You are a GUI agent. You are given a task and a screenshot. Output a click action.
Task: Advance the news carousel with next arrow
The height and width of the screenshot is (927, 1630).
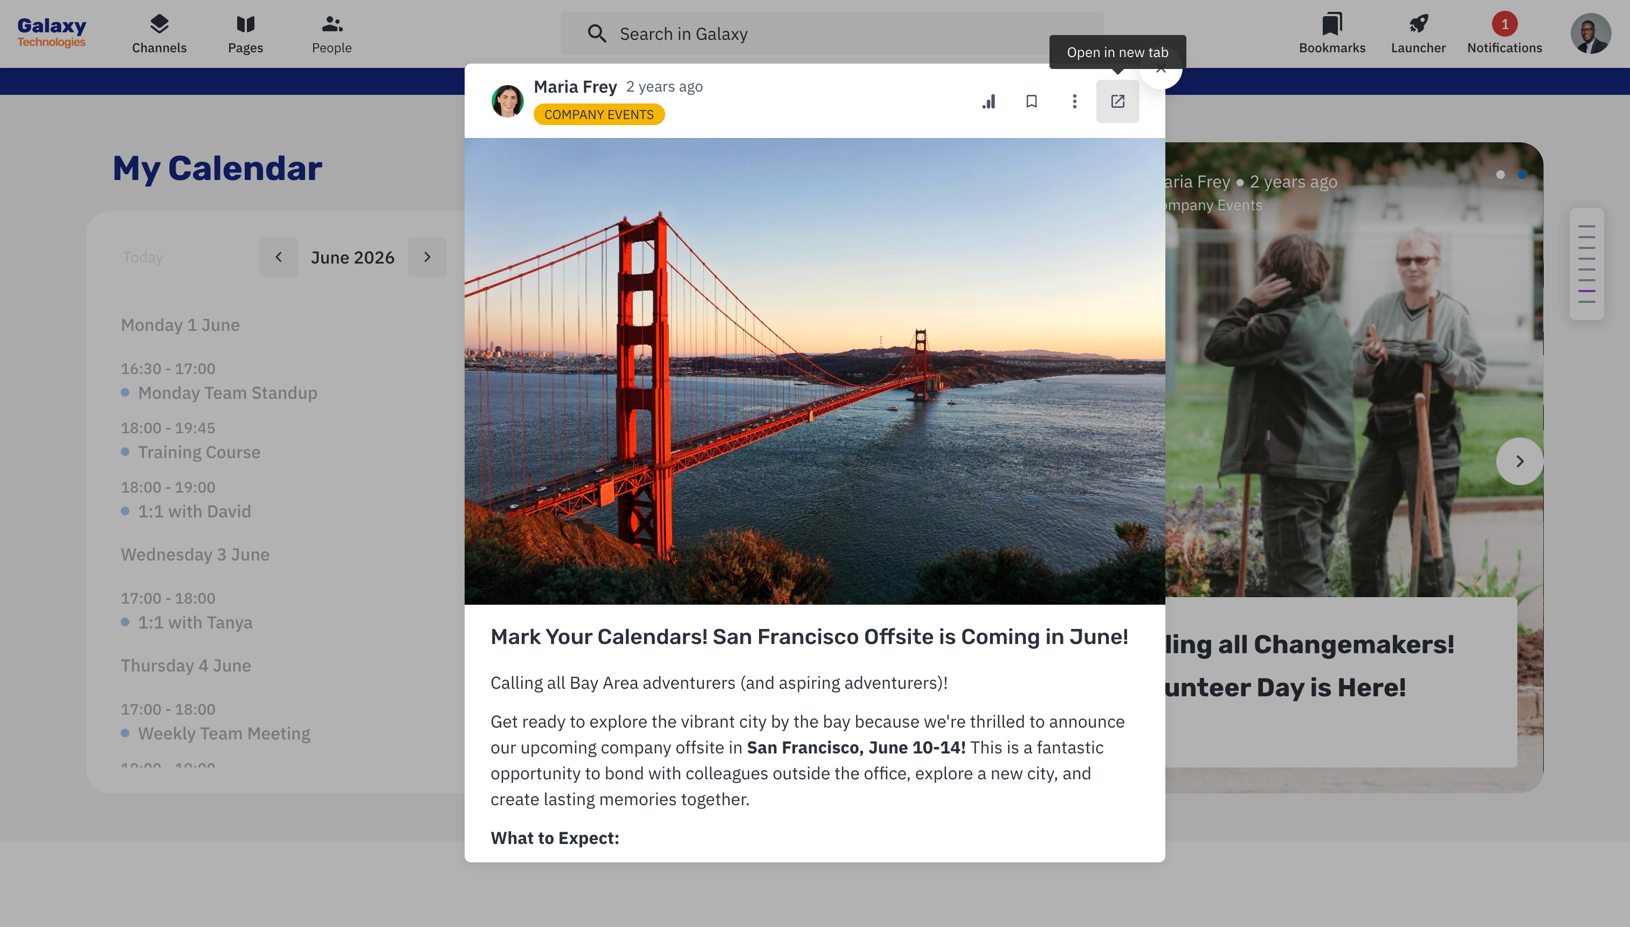[x=1519, y=461]
